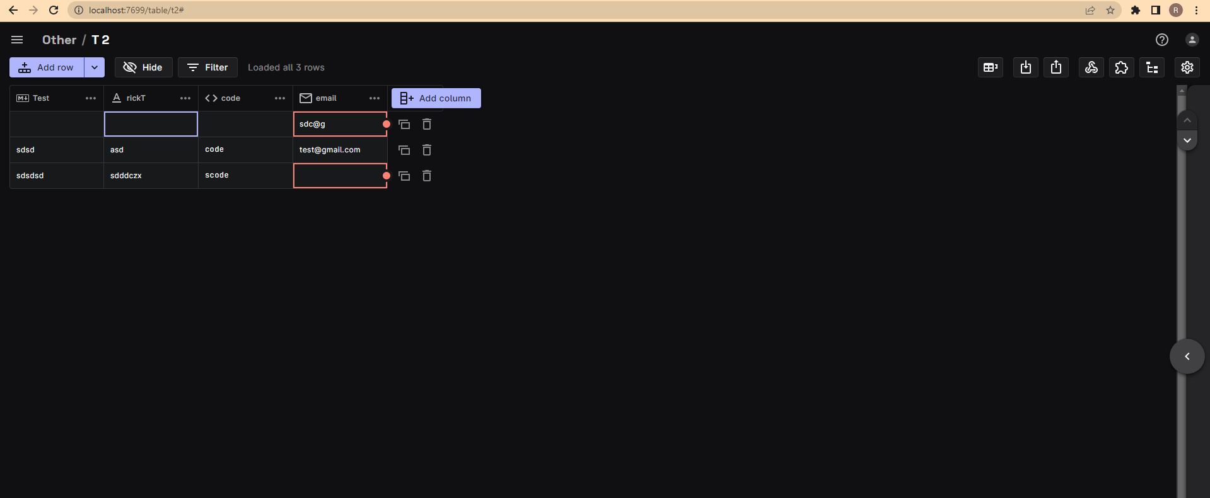1210x498 pixels.
Task: Open the help question mark icon
Action: pyautogui.click(x=1162, y=40)
